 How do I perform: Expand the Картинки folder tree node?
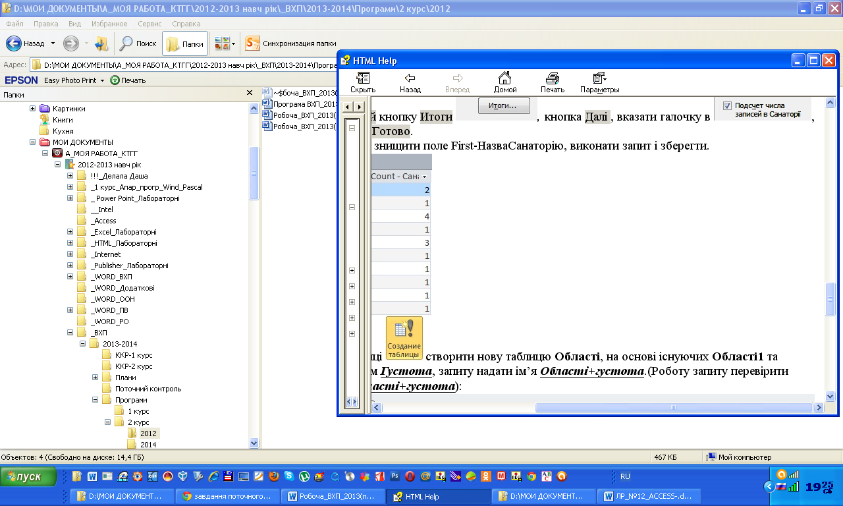(x=33, y=109)
